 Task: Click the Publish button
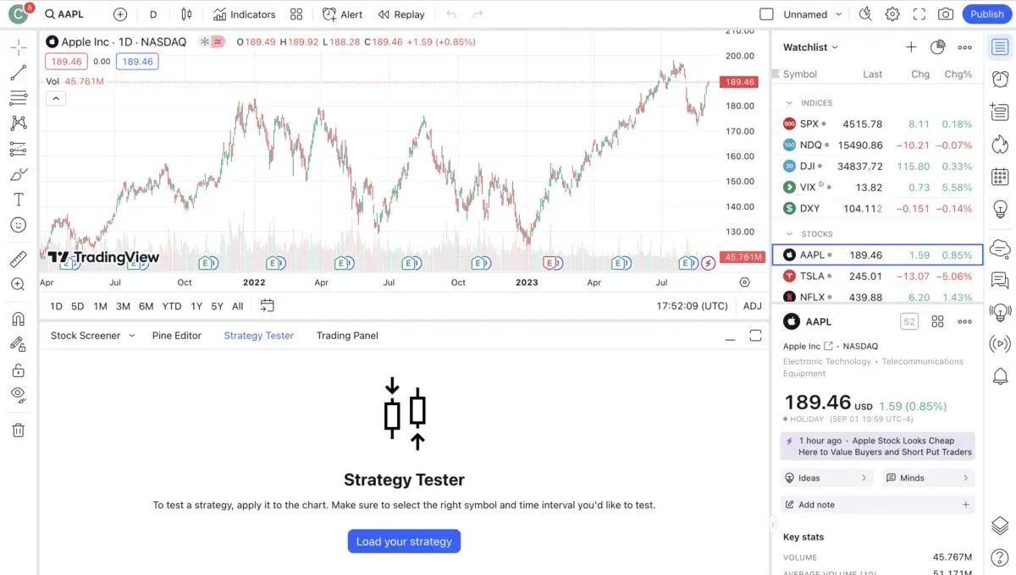(x=986, y=14)
